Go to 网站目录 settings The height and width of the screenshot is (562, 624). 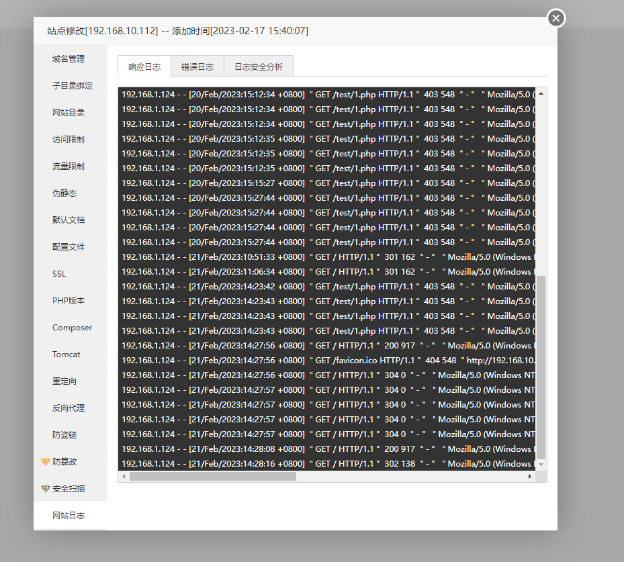point(69,113)
